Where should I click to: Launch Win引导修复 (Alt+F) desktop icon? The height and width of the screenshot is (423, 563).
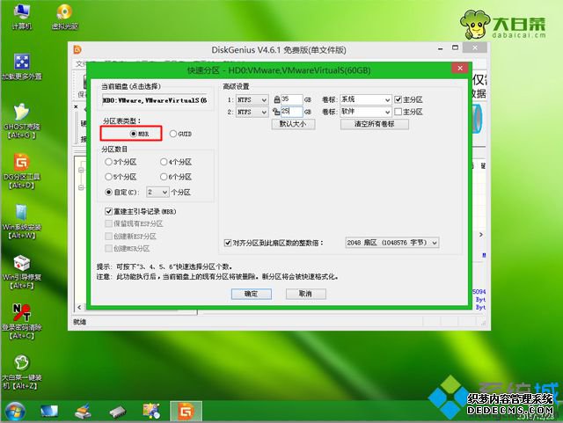pyautogui.click(x=21, y=272)
